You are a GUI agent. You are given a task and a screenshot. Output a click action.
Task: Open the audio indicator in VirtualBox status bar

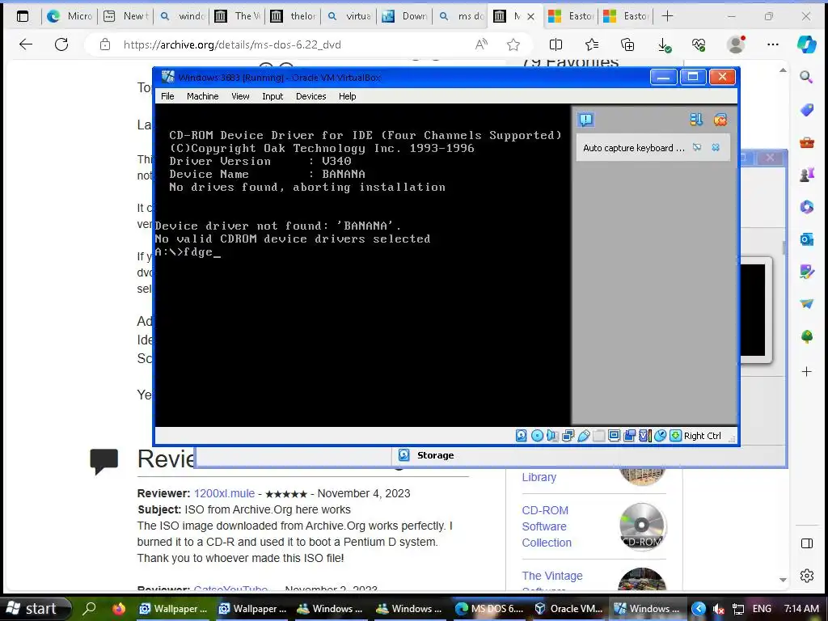[x=552, y=436]
